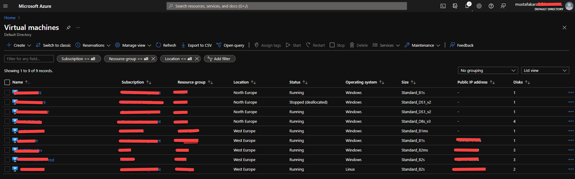
Task: Toggle the select-all checkbox beside Name
Action: (x=7, y=82)
